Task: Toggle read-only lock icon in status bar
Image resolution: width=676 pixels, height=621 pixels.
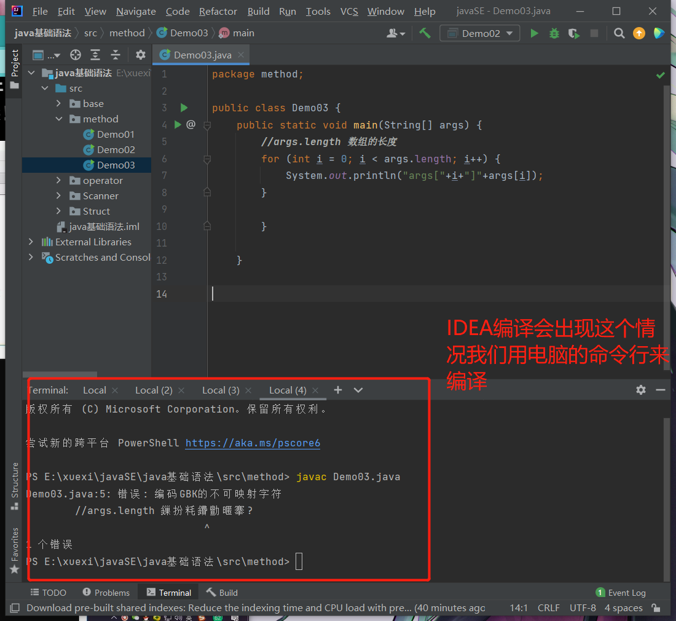Action: click(656, 607)
